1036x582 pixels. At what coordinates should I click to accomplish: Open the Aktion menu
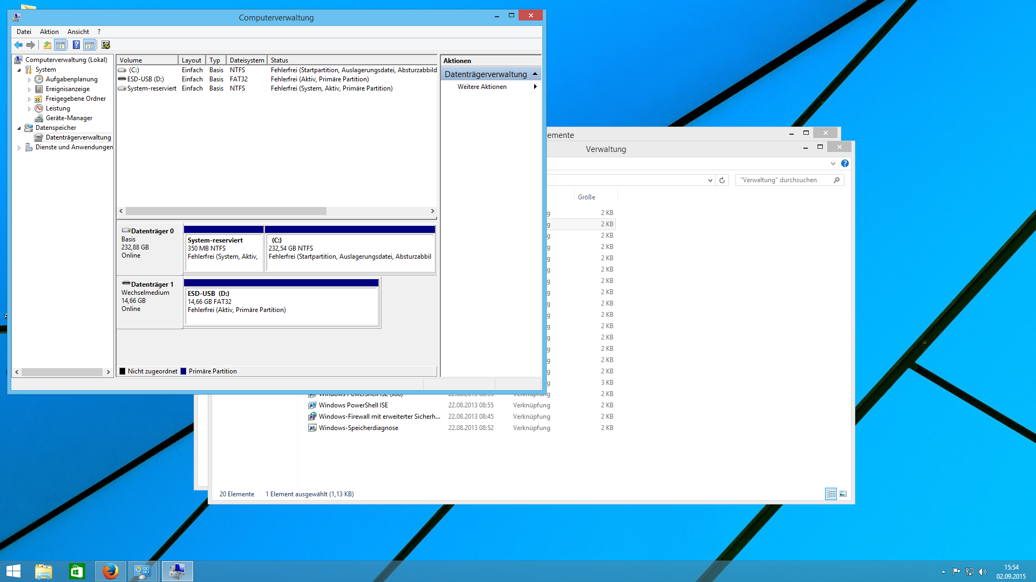pos(49,32)
